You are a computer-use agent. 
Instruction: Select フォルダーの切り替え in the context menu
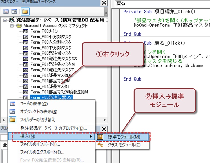pyautogui.click(x=38, y=119)
